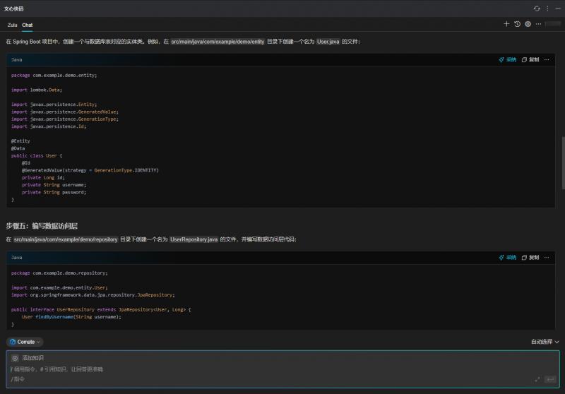
Task: Copy the User.java code block
Action: point(530,60)
